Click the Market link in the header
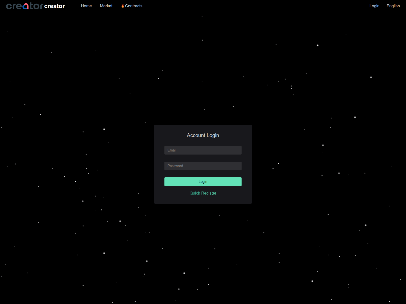Image resolution: width=406 pixels, height=304 pixels. point(106,6)
